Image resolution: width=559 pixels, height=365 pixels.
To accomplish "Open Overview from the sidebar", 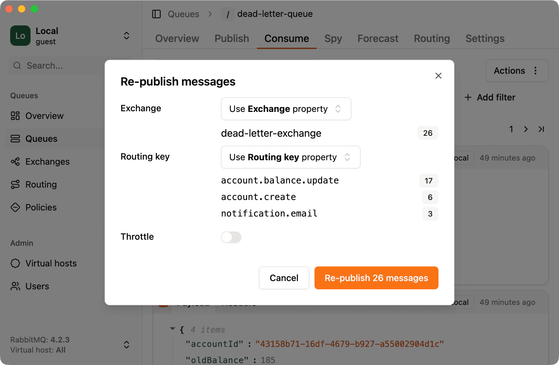I will [44, 116].
